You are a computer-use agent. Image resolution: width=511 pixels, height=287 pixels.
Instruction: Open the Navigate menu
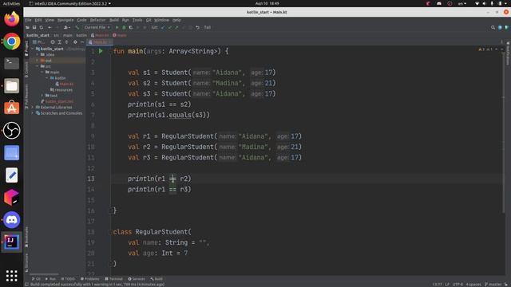click(x=65, y=20)
